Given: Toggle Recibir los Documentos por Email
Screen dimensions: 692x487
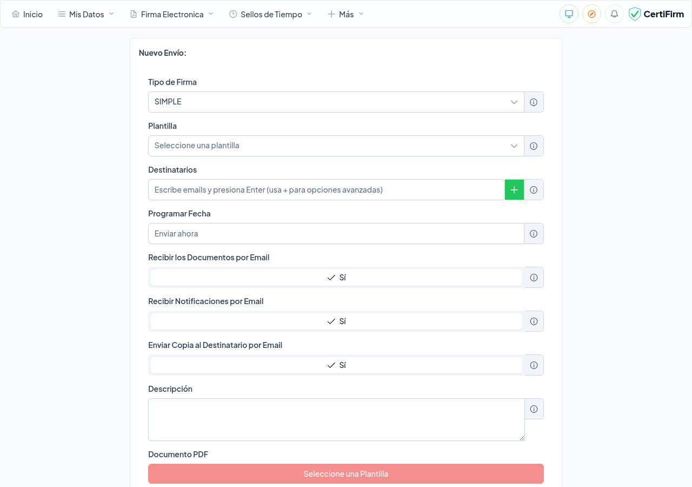Looking at the screenshot, I should click(x=336, y=278).
